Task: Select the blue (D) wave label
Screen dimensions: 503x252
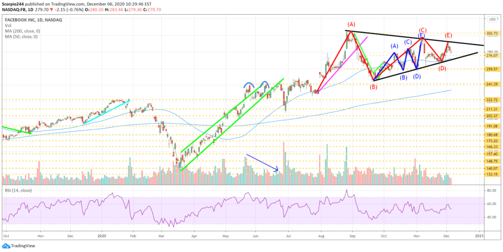Action: point(417,76)
